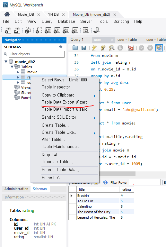Run Explain on current statement icon
The height and width of the screenshot is (247, 166).
[111, 48]
